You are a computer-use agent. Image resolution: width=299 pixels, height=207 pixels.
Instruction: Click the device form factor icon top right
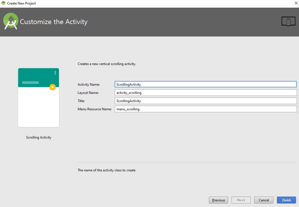[288, 21]
